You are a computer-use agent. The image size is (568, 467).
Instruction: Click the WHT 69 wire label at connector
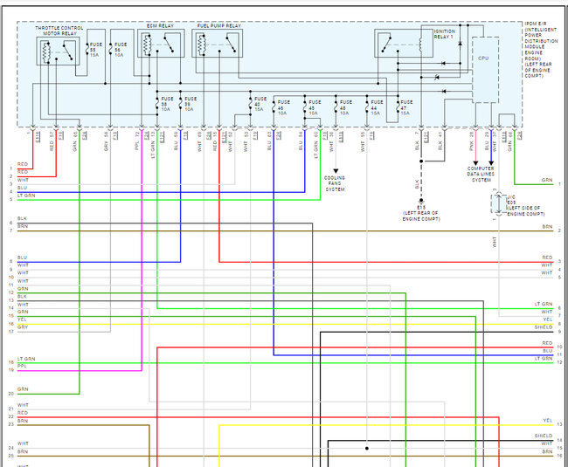(x=199, y=141)
